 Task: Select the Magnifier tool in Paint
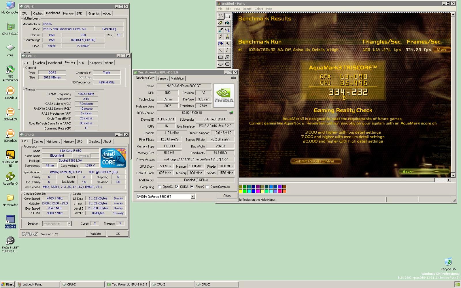[227, 30]
